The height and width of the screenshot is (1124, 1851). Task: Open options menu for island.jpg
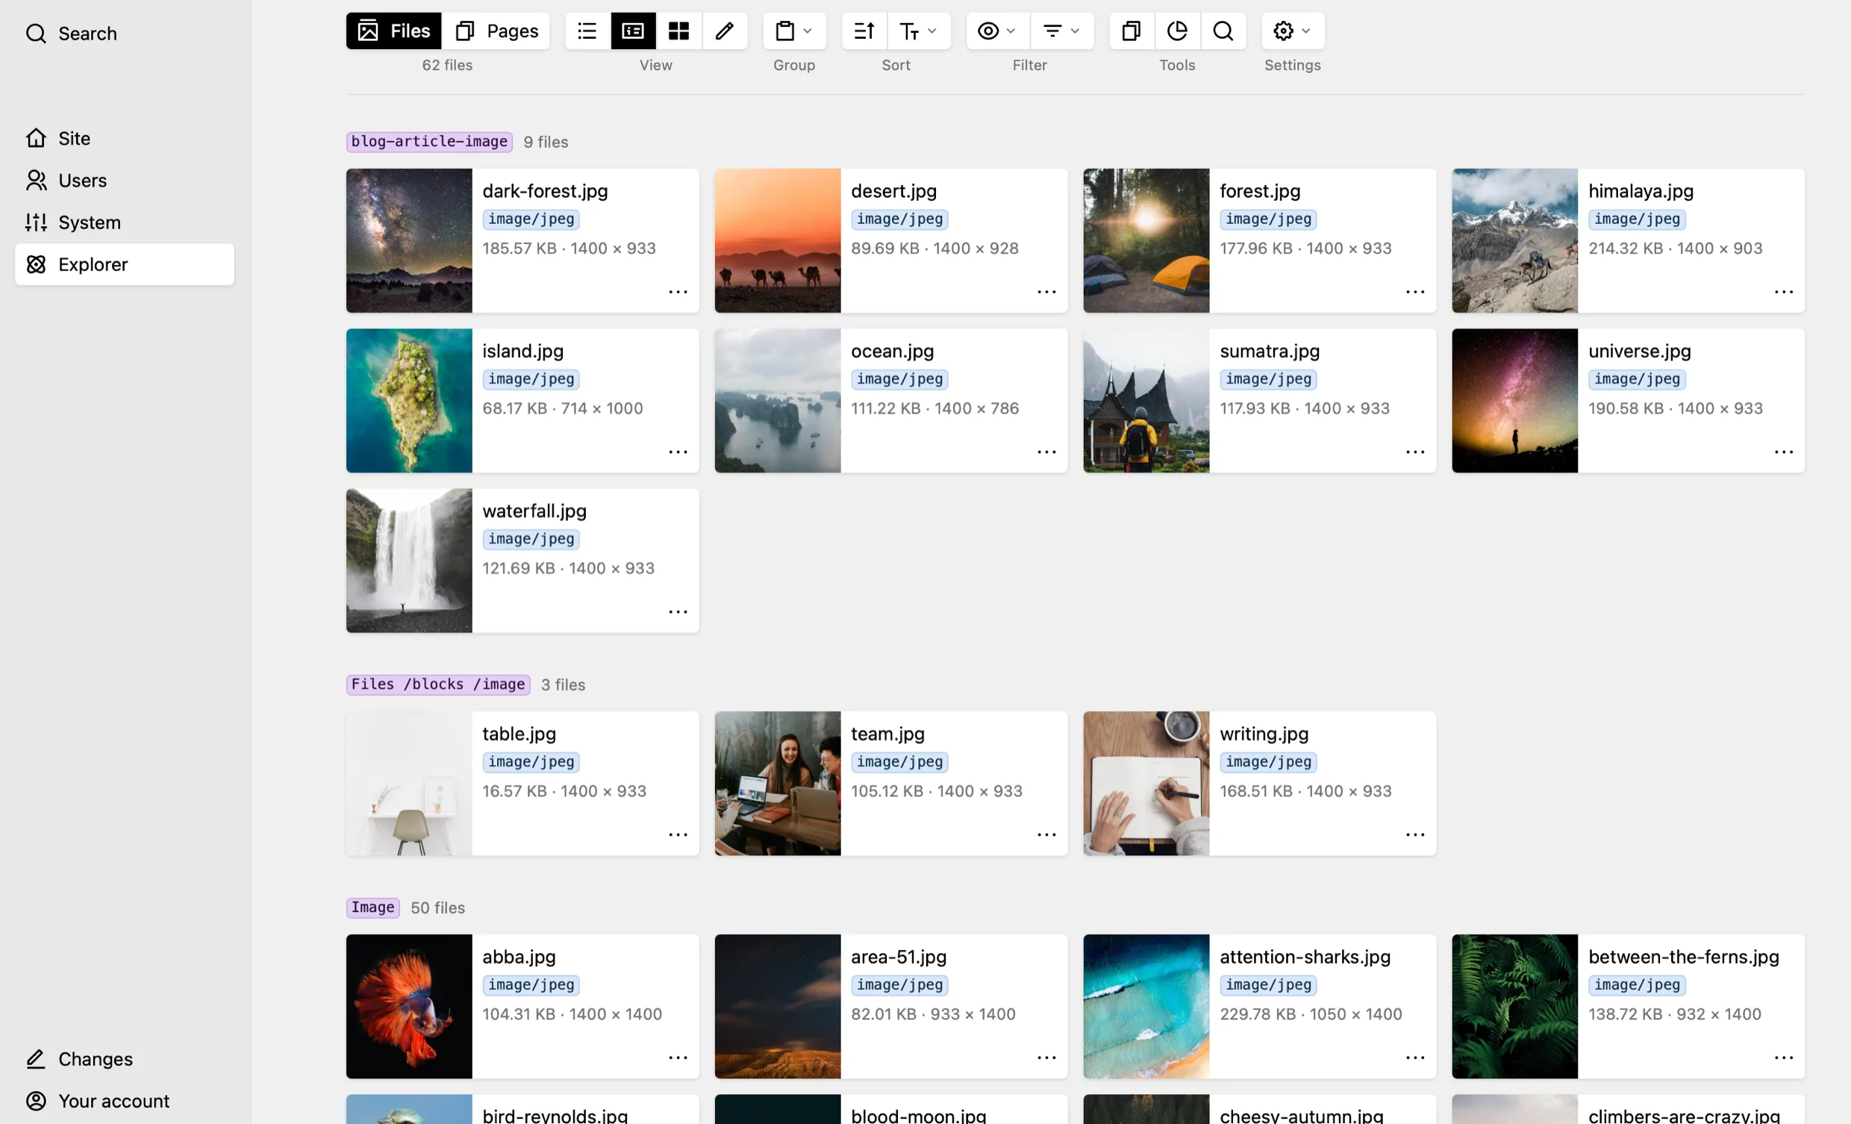pyautogui.click(x=678, y=452)
